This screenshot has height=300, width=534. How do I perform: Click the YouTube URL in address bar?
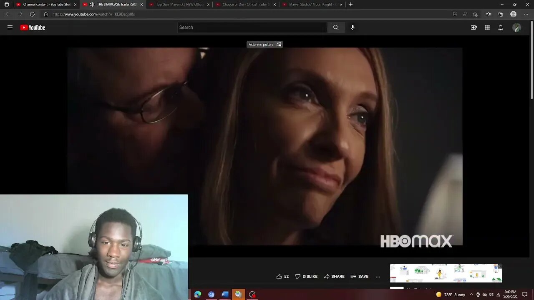point(93,14)
